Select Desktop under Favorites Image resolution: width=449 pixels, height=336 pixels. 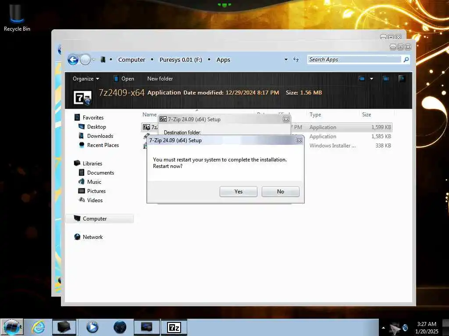tap(96, 126)
